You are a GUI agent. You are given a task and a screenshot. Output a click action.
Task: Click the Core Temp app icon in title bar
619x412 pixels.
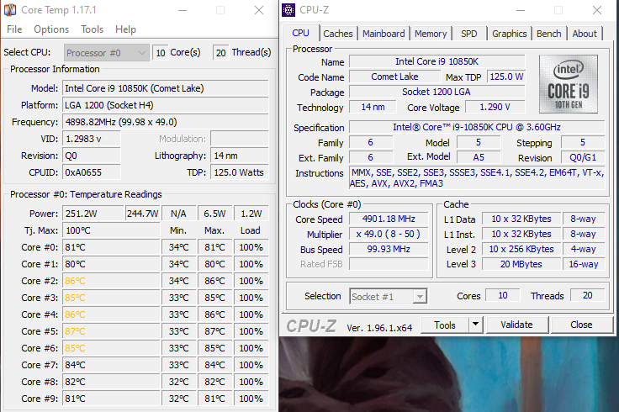click(10, 10)
